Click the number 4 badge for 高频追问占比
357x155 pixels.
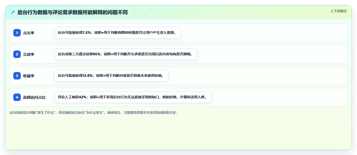(17, 97)
